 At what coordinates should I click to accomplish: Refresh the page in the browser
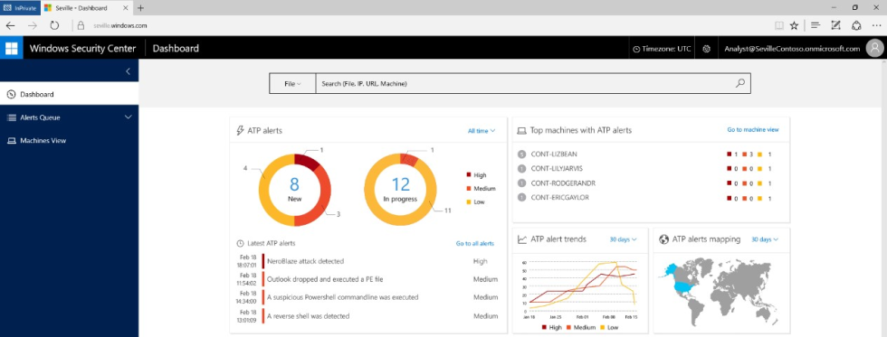(x=54, y=25)
